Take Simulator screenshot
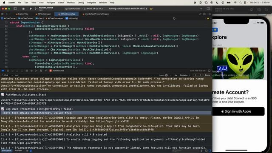The image size is (272, 153). pyautogui.click(x=259, y=10)
